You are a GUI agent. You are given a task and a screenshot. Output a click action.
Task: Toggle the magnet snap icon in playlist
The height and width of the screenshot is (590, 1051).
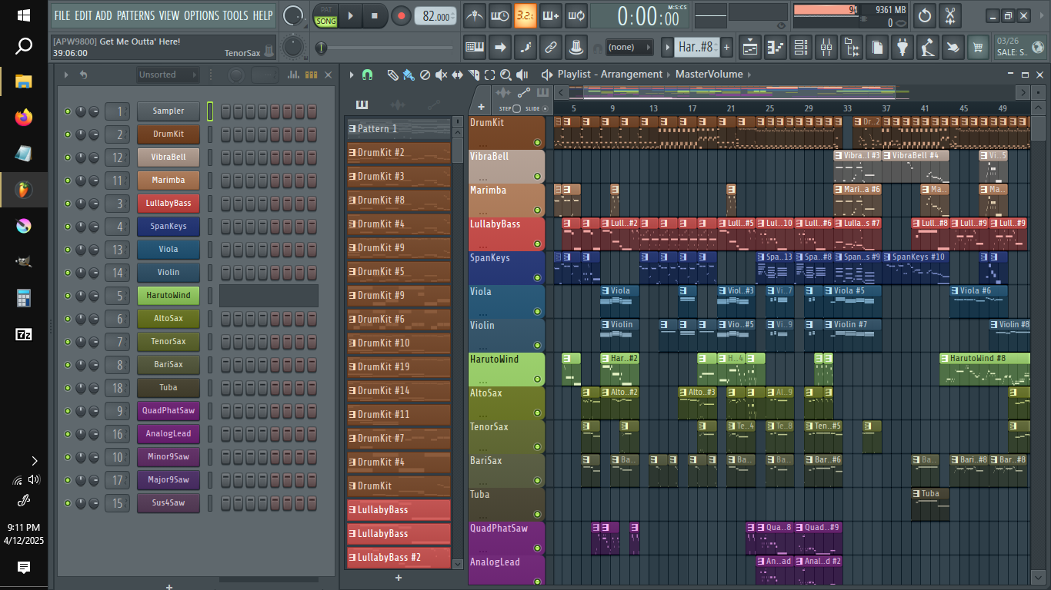coord(367,75)
